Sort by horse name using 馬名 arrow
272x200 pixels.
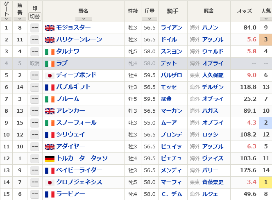84,19
